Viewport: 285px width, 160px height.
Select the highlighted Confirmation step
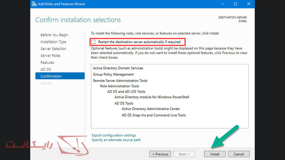tap(51, 76)
